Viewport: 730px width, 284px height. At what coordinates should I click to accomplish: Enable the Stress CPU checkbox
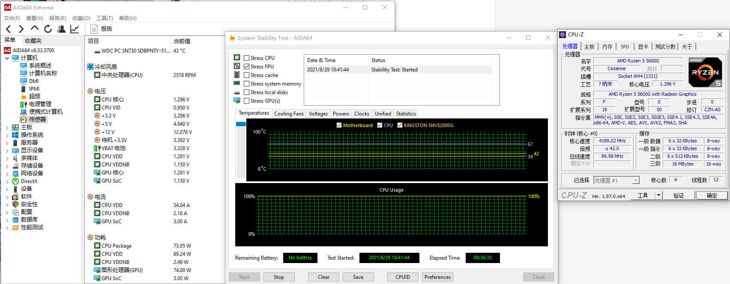(x=247, y=58)
